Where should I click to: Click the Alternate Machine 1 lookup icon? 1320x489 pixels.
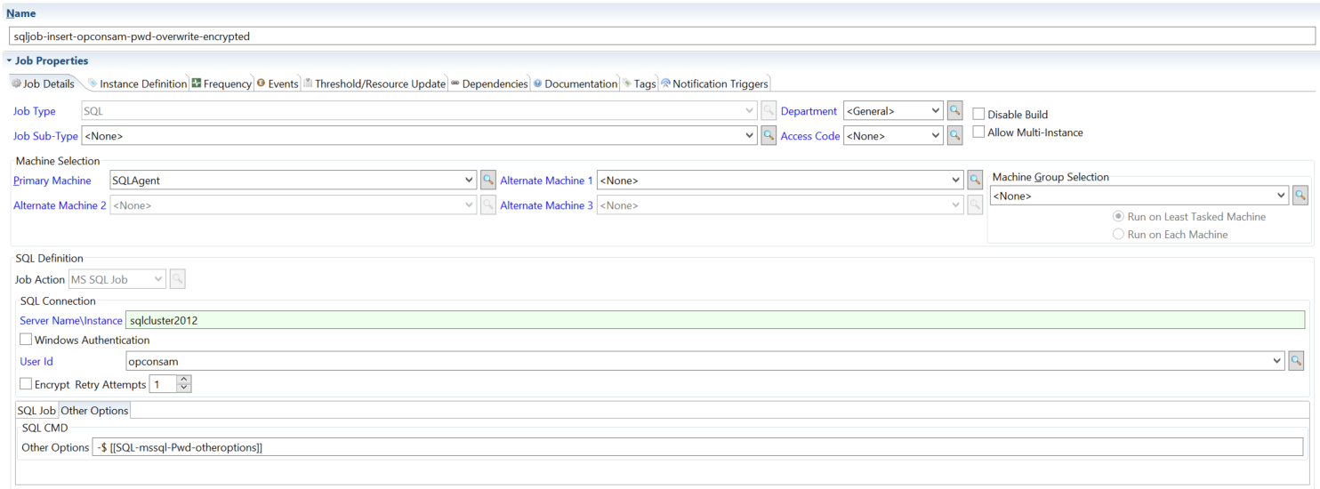(975, 180)
